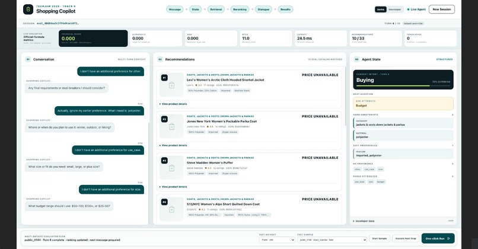
Task: Expand View product details for Levi's jacket
Action: pos(173,104)
